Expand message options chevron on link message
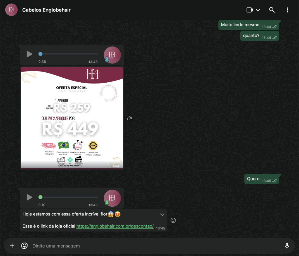 click(x=162, y=215)
